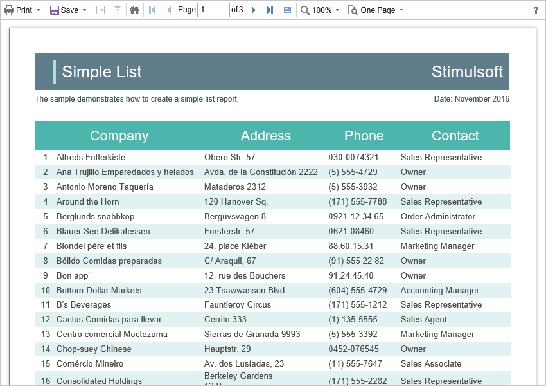The width and height of the screenshot is (546, 386).
Task: Toggle the parameters panel icon
Action: pos(117,10)
